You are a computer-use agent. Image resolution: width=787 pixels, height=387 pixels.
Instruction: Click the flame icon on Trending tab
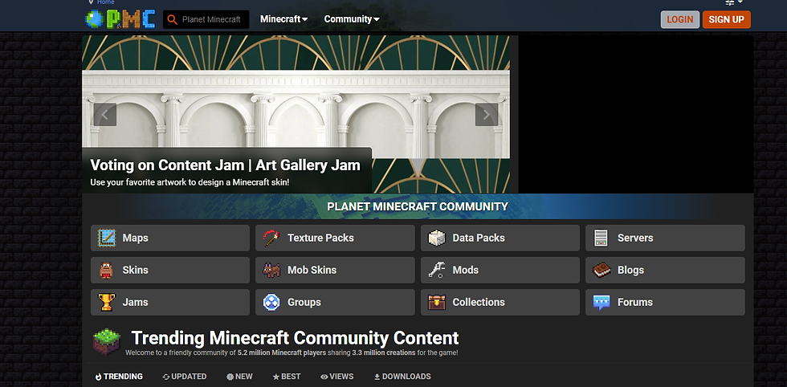(x=98, y=377)
